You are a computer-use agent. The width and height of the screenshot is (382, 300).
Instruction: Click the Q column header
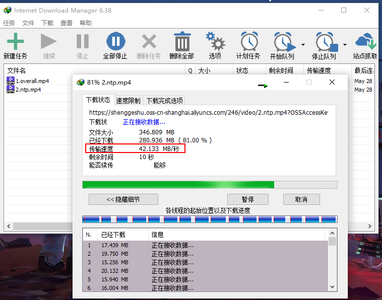190,70
